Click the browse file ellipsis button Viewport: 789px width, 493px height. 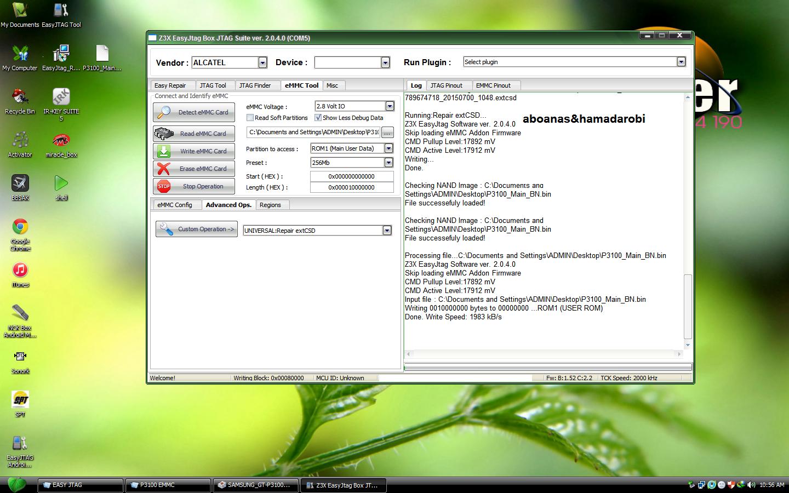click(x=387, y=133)
